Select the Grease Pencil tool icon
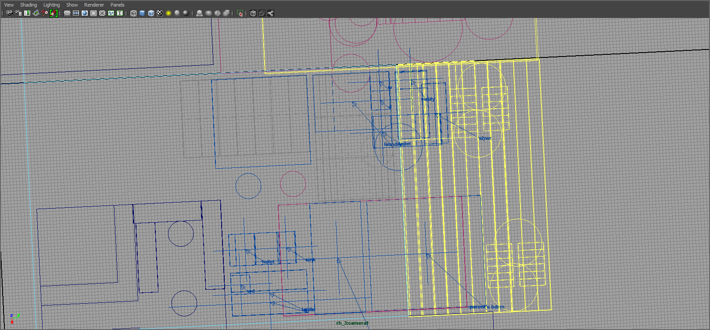Screen dimensions: 710x330 point(54,13)
